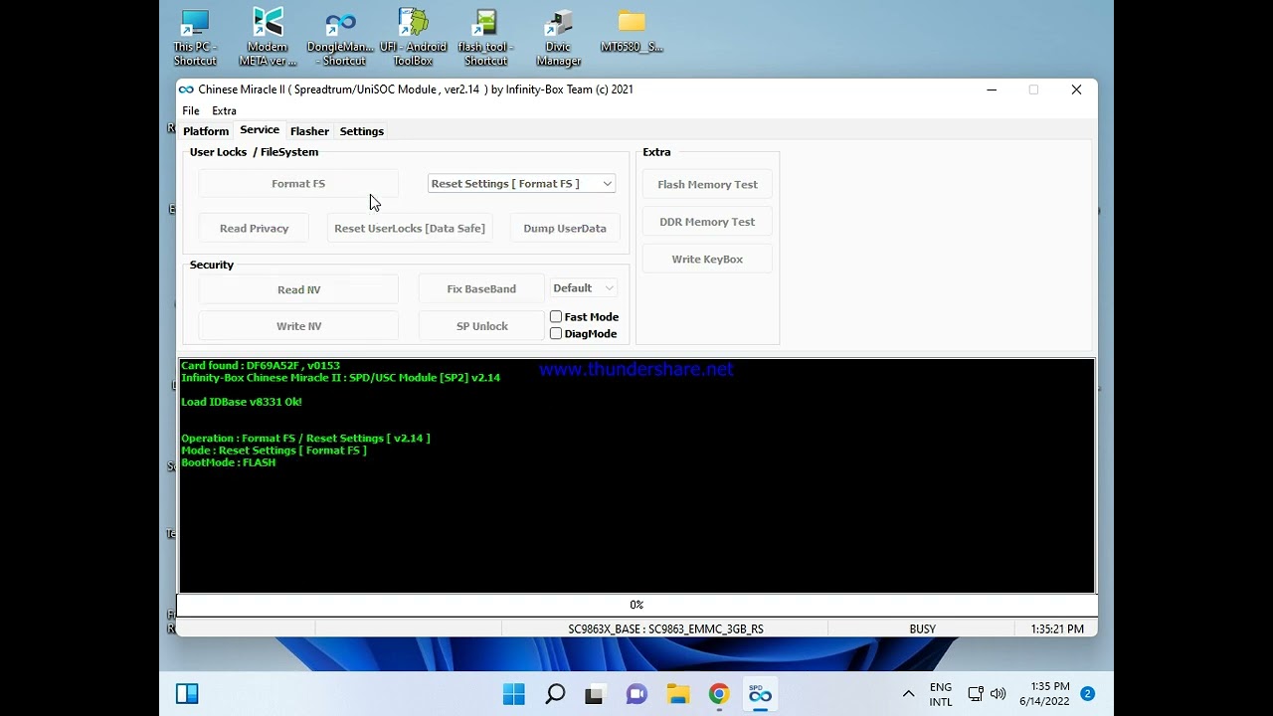Click the Dump UserData button
Screen dimensions: 1273x716
point(565,229)
